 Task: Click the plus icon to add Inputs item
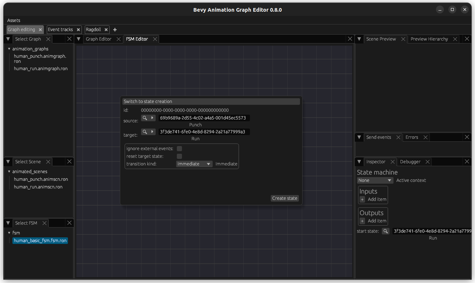362,199
